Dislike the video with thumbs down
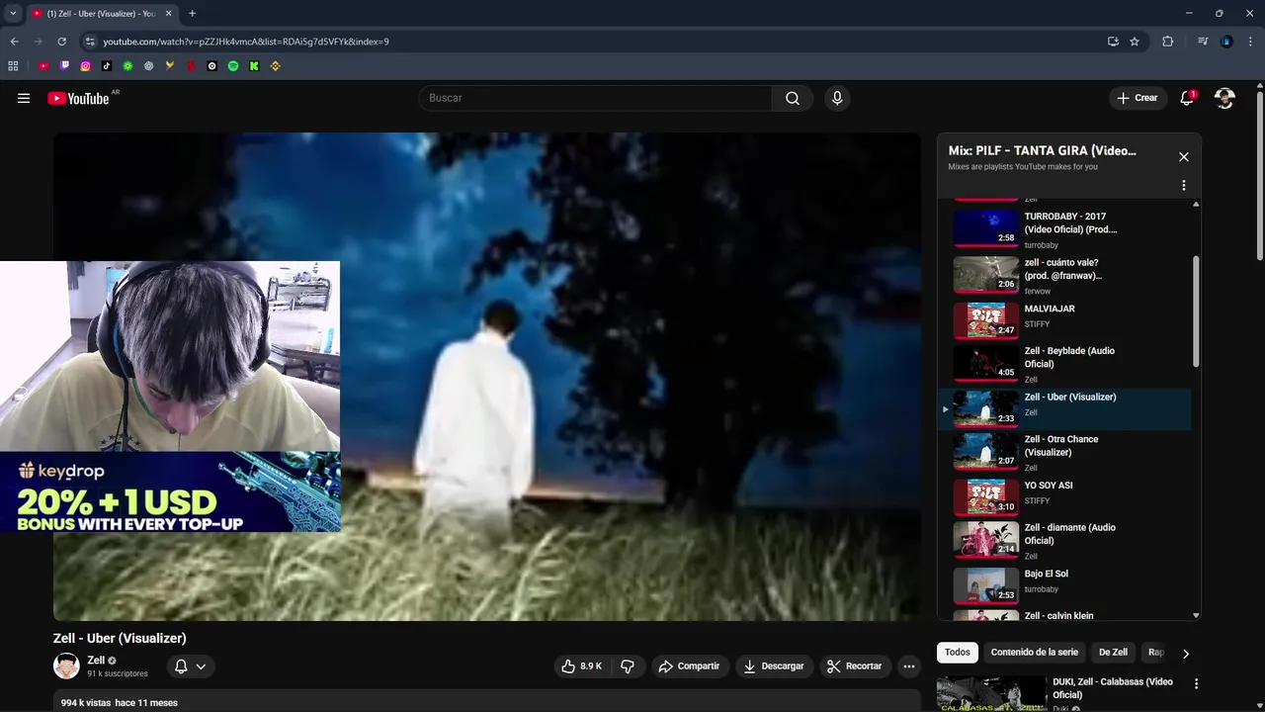Image resolution: width=1265 pixels, height=712 pixels. (627, 667)
